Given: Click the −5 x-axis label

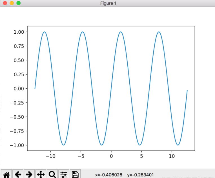Looking at the screenshot, I should 81,156.
